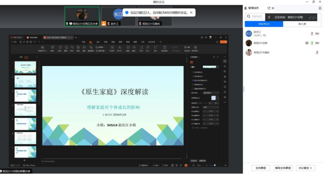
Task: Click green microphone icon for 祝觉221任翔
Action: coord(312,43)
